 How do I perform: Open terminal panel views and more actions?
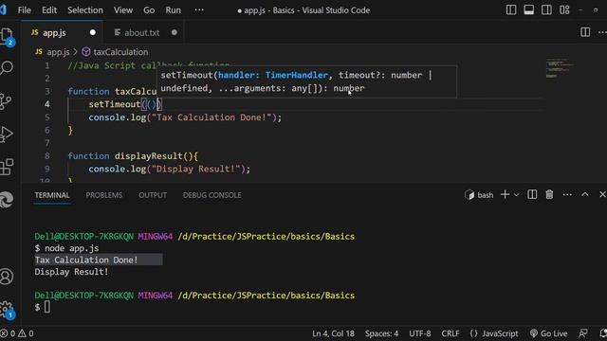(x=567, y=195)
